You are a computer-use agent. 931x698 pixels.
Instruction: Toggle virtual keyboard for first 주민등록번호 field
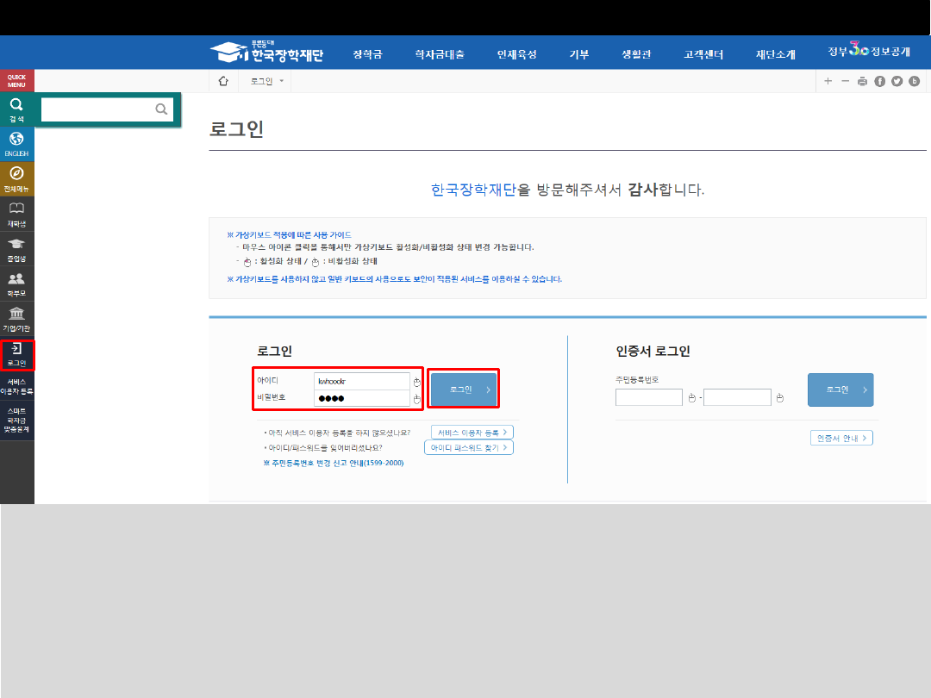pos(691,398)
